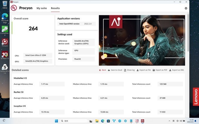Screen dimensions: 199x124
Task: Select the Results tab
Action: click(x=55, y=8)
